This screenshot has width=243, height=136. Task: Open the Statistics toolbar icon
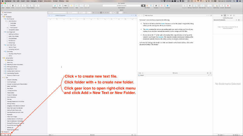coord(55,6)
